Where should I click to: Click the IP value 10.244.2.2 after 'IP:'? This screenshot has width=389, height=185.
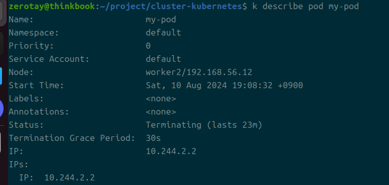pyautogui.click(x=171, y=152)
